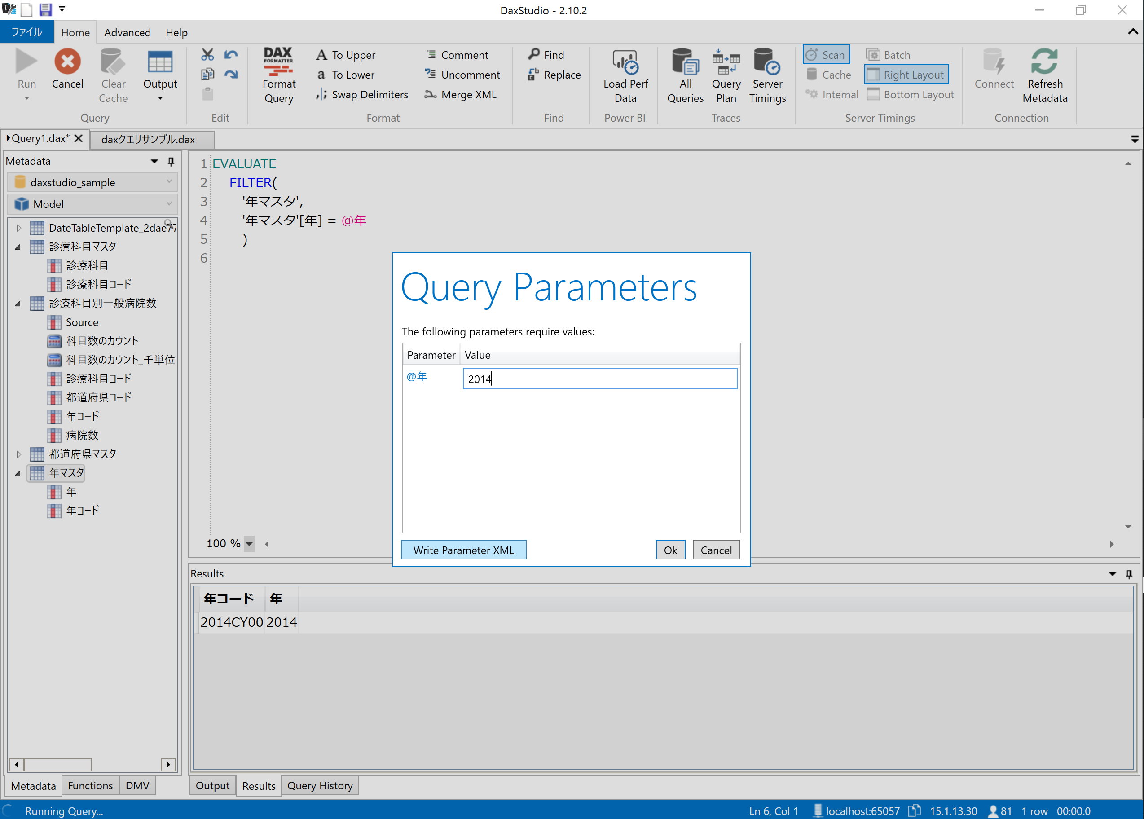1144x819 pixels.
Task: Click the Clear Cache icon
Action: click(x=112, y=62)
